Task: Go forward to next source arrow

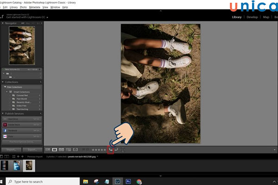Action: pyautogui.click(x=22, y=156)
